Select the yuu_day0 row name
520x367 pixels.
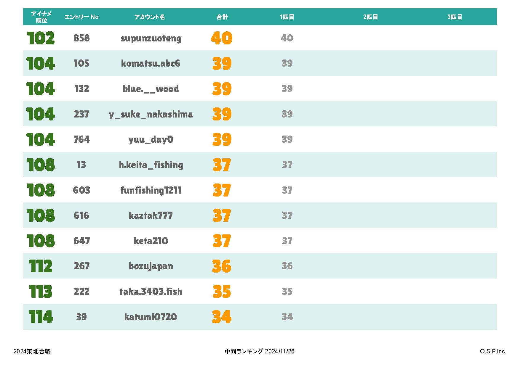[151, 139]
